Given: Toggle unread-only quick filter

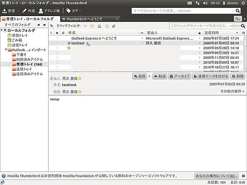Looking at the screenshot, I should [85, 26].
